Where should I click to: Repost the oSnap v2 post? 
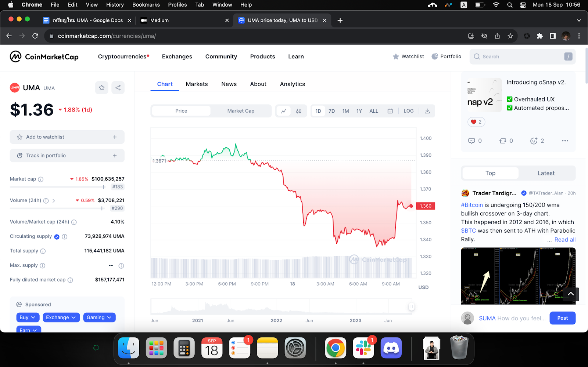click(506, 141)
